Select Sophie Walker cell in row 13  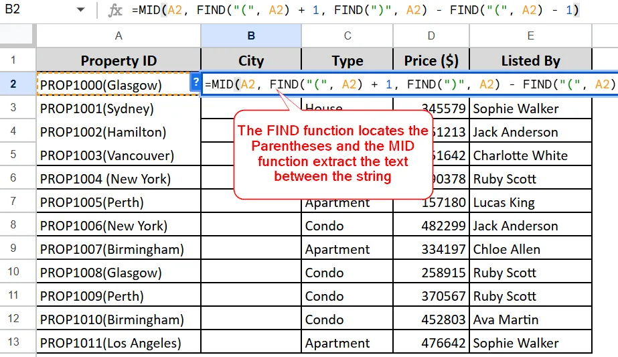[x=530, y=343]
